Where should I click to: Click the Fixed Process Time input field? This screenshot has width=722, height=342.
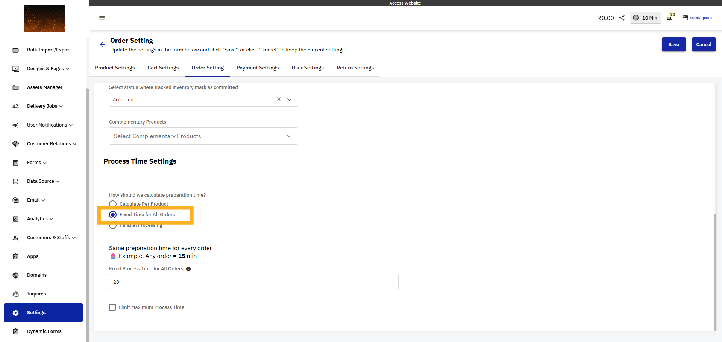253,282
